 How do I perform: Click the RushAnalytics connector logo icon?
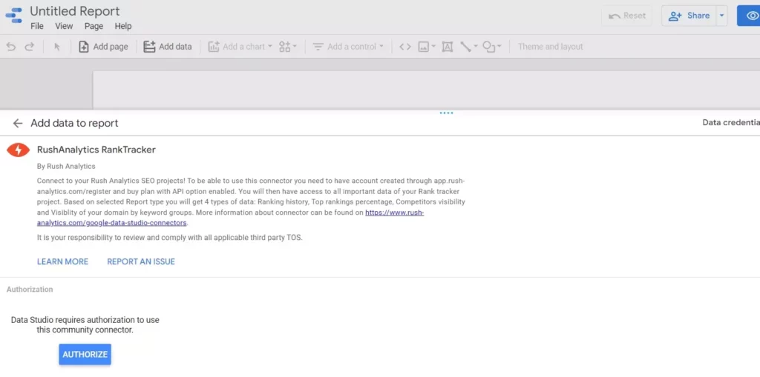pyautogui.click(x=19, y=150)
